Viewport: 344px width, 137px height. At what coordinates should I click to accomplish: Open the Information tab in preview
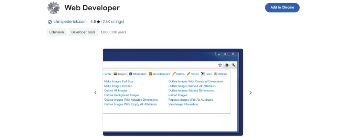[x=138, y=74]
